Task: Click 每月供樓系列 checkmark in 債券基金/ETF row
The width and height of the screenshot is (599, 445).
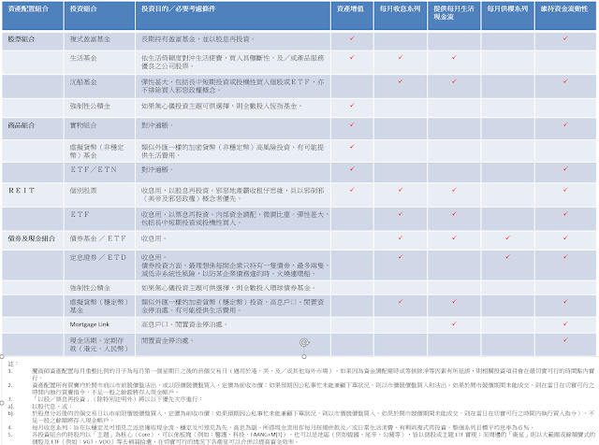Action: (507, 237)
